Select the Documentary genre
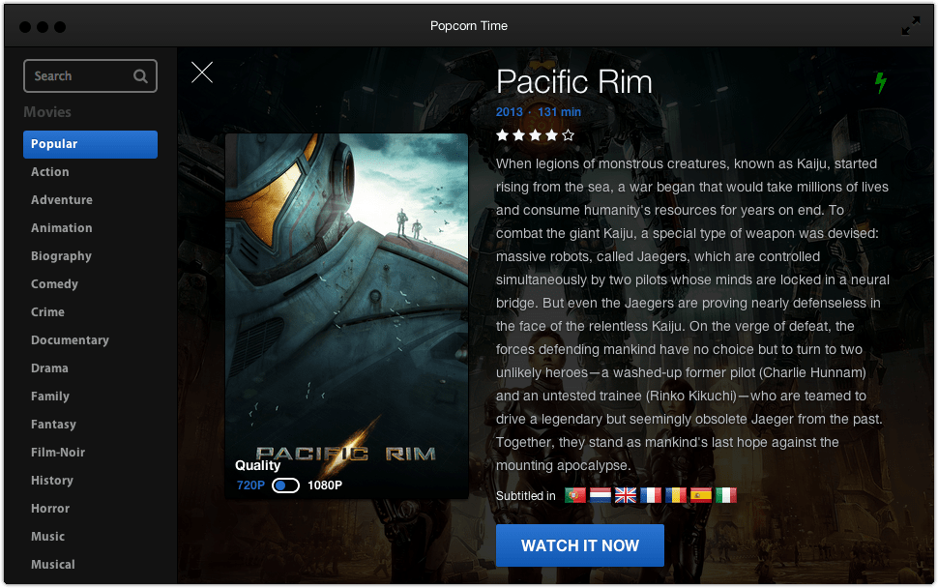Viewport: 938px width, 588px height. coord(70,339)
